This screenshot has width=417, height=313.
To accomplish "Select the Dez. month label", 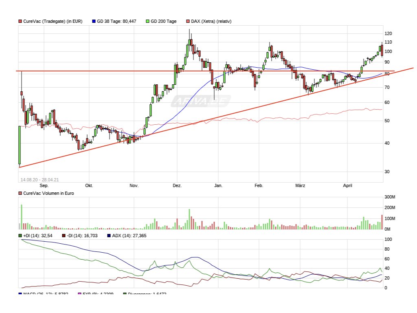I will (x=177, y=185).
